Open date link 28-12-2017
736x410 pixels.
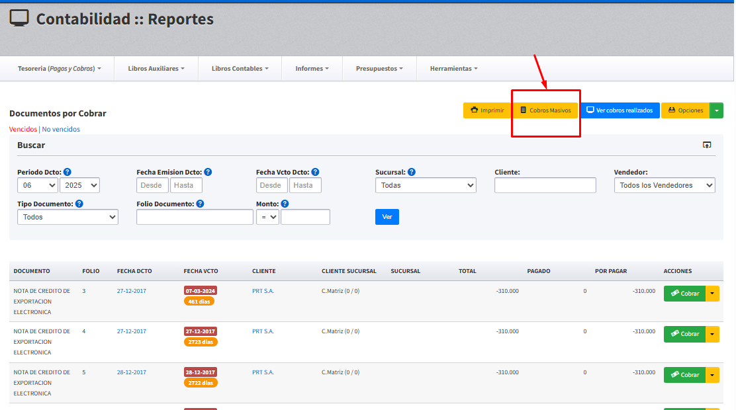(x=132, y=372)
